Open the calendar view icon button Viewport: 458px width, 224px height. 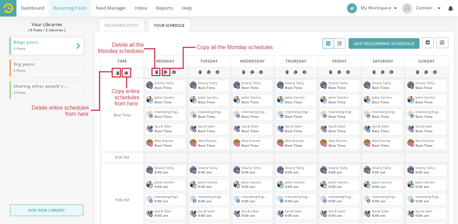click(428, 43)
